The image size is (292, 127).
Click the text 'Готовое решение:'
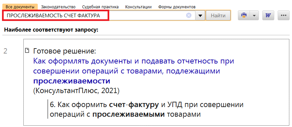[64, 51]
